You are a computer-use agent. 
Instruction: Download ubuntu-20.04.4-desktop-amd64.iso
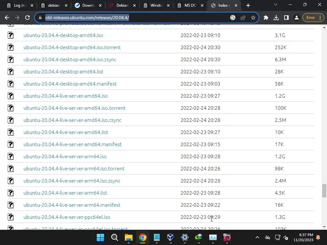point(63,35)
